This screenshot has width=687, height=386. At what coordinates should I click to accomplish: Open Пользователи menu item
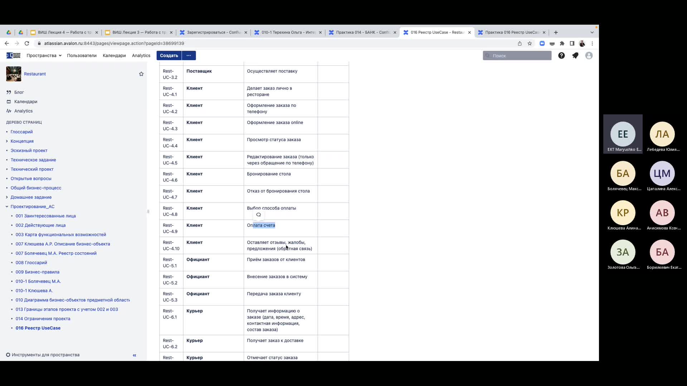pyautogui.click(x=82, y=55)
